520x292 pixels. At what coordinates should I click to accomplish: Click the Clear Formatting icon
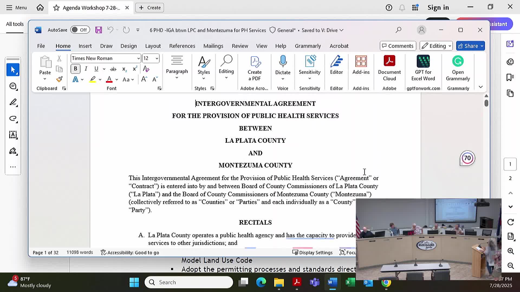pos(146,69)
